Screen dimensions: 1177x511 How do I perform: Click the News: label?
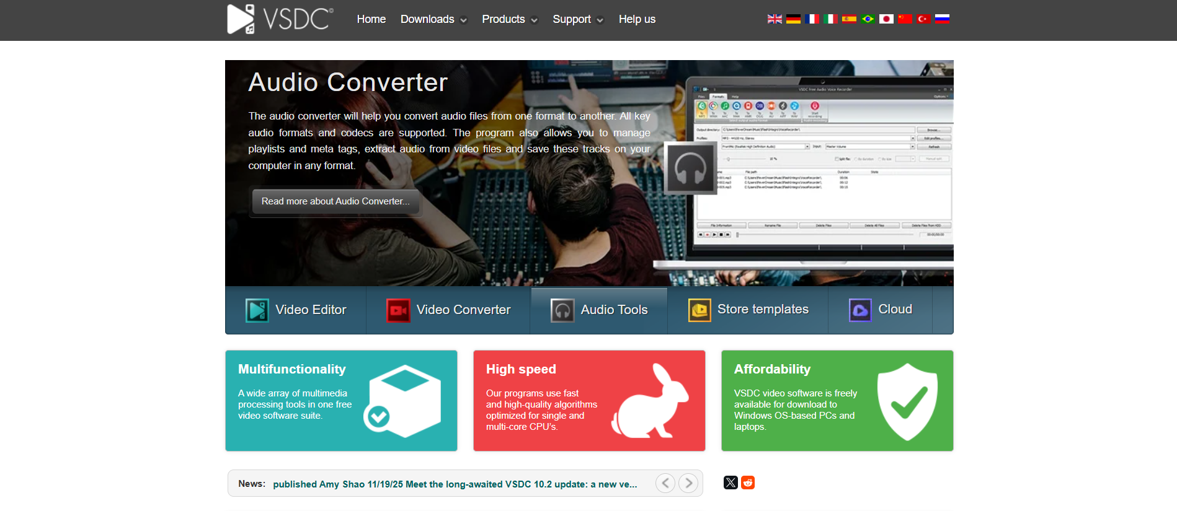coord(252,484)
